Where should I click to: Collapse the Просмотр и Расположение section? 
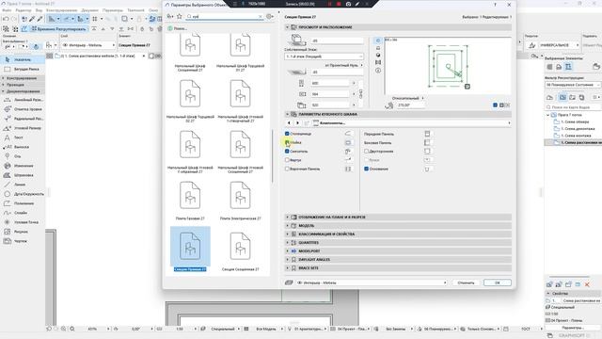pyautogui.click(x=287, y=27)
